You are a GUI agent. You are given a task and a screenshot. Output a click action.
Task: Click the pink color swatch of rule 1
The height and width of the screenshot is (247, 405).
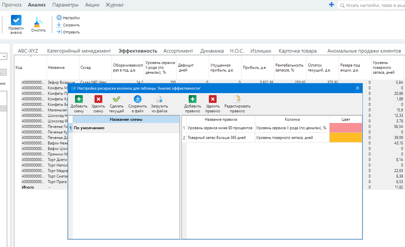[x=345, y=128]
